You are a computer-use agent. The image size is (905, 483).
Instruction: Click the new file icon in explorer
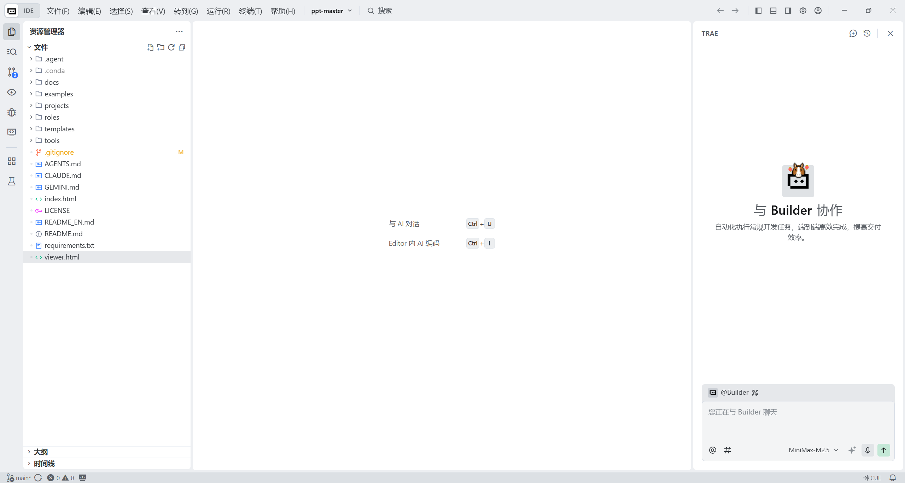coord(150,47)
